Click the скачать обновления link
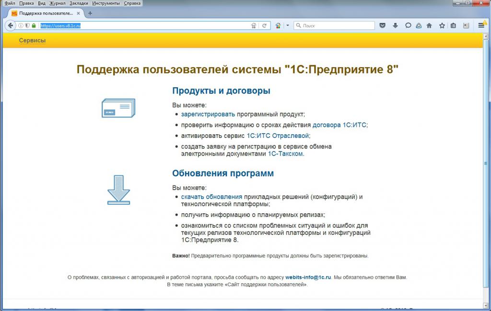This screenshot has width=491, height=311. point(211,197)
